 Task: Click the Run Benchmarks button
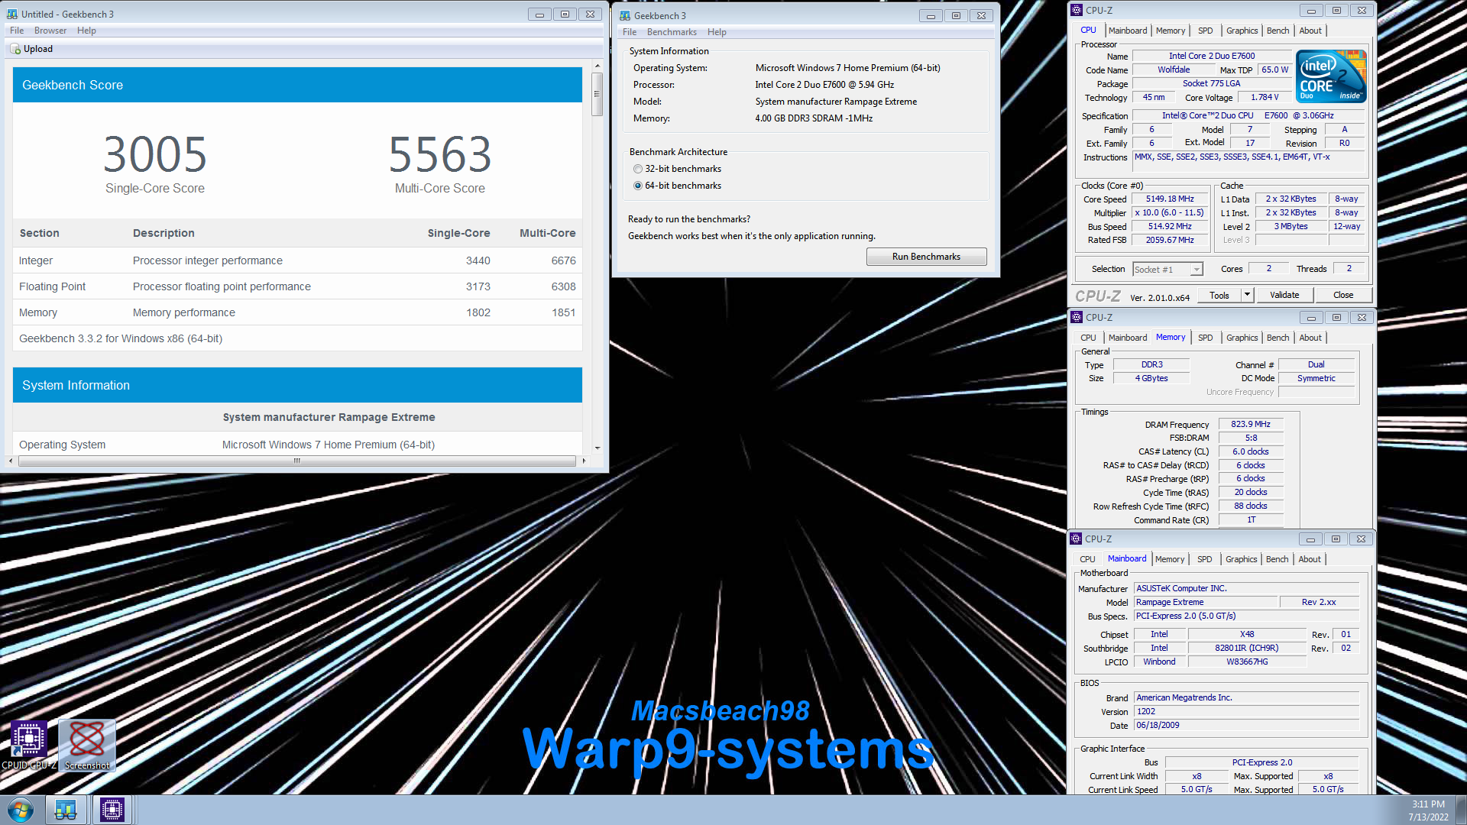[926, 257]
